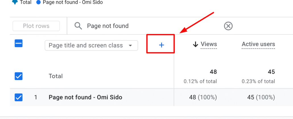
Task: Click the down arrow sort icon beside Views
Action: tap(195, 44)
